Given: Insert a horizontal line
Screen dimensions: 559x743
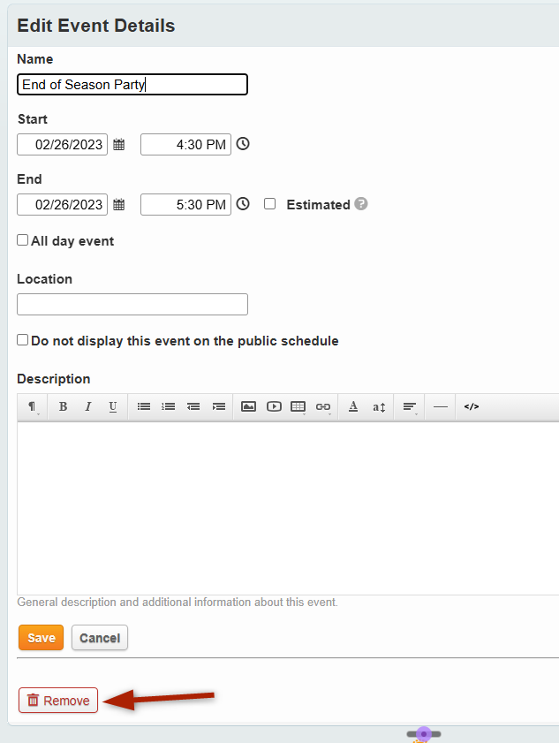Looking at the screenshot, I should (440, 407).
